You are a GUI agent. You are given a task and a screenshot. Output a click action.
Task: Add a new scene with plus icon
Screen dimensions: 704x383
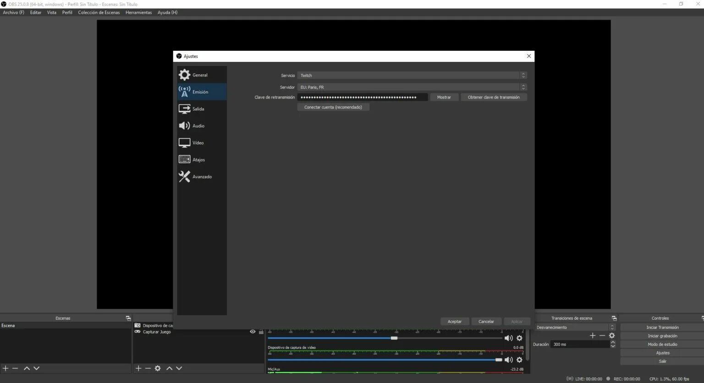tap(5, 368)
